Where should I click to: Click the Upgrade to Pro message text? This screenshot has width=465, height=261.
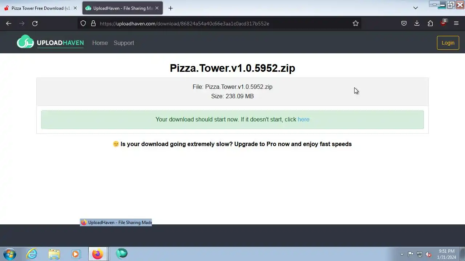pos(232,144)
